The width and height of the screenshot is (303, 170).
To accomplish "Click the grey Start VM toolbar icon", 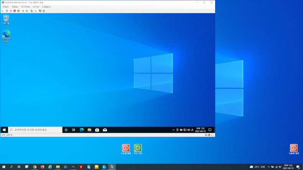I will click(x=7, y=11).
